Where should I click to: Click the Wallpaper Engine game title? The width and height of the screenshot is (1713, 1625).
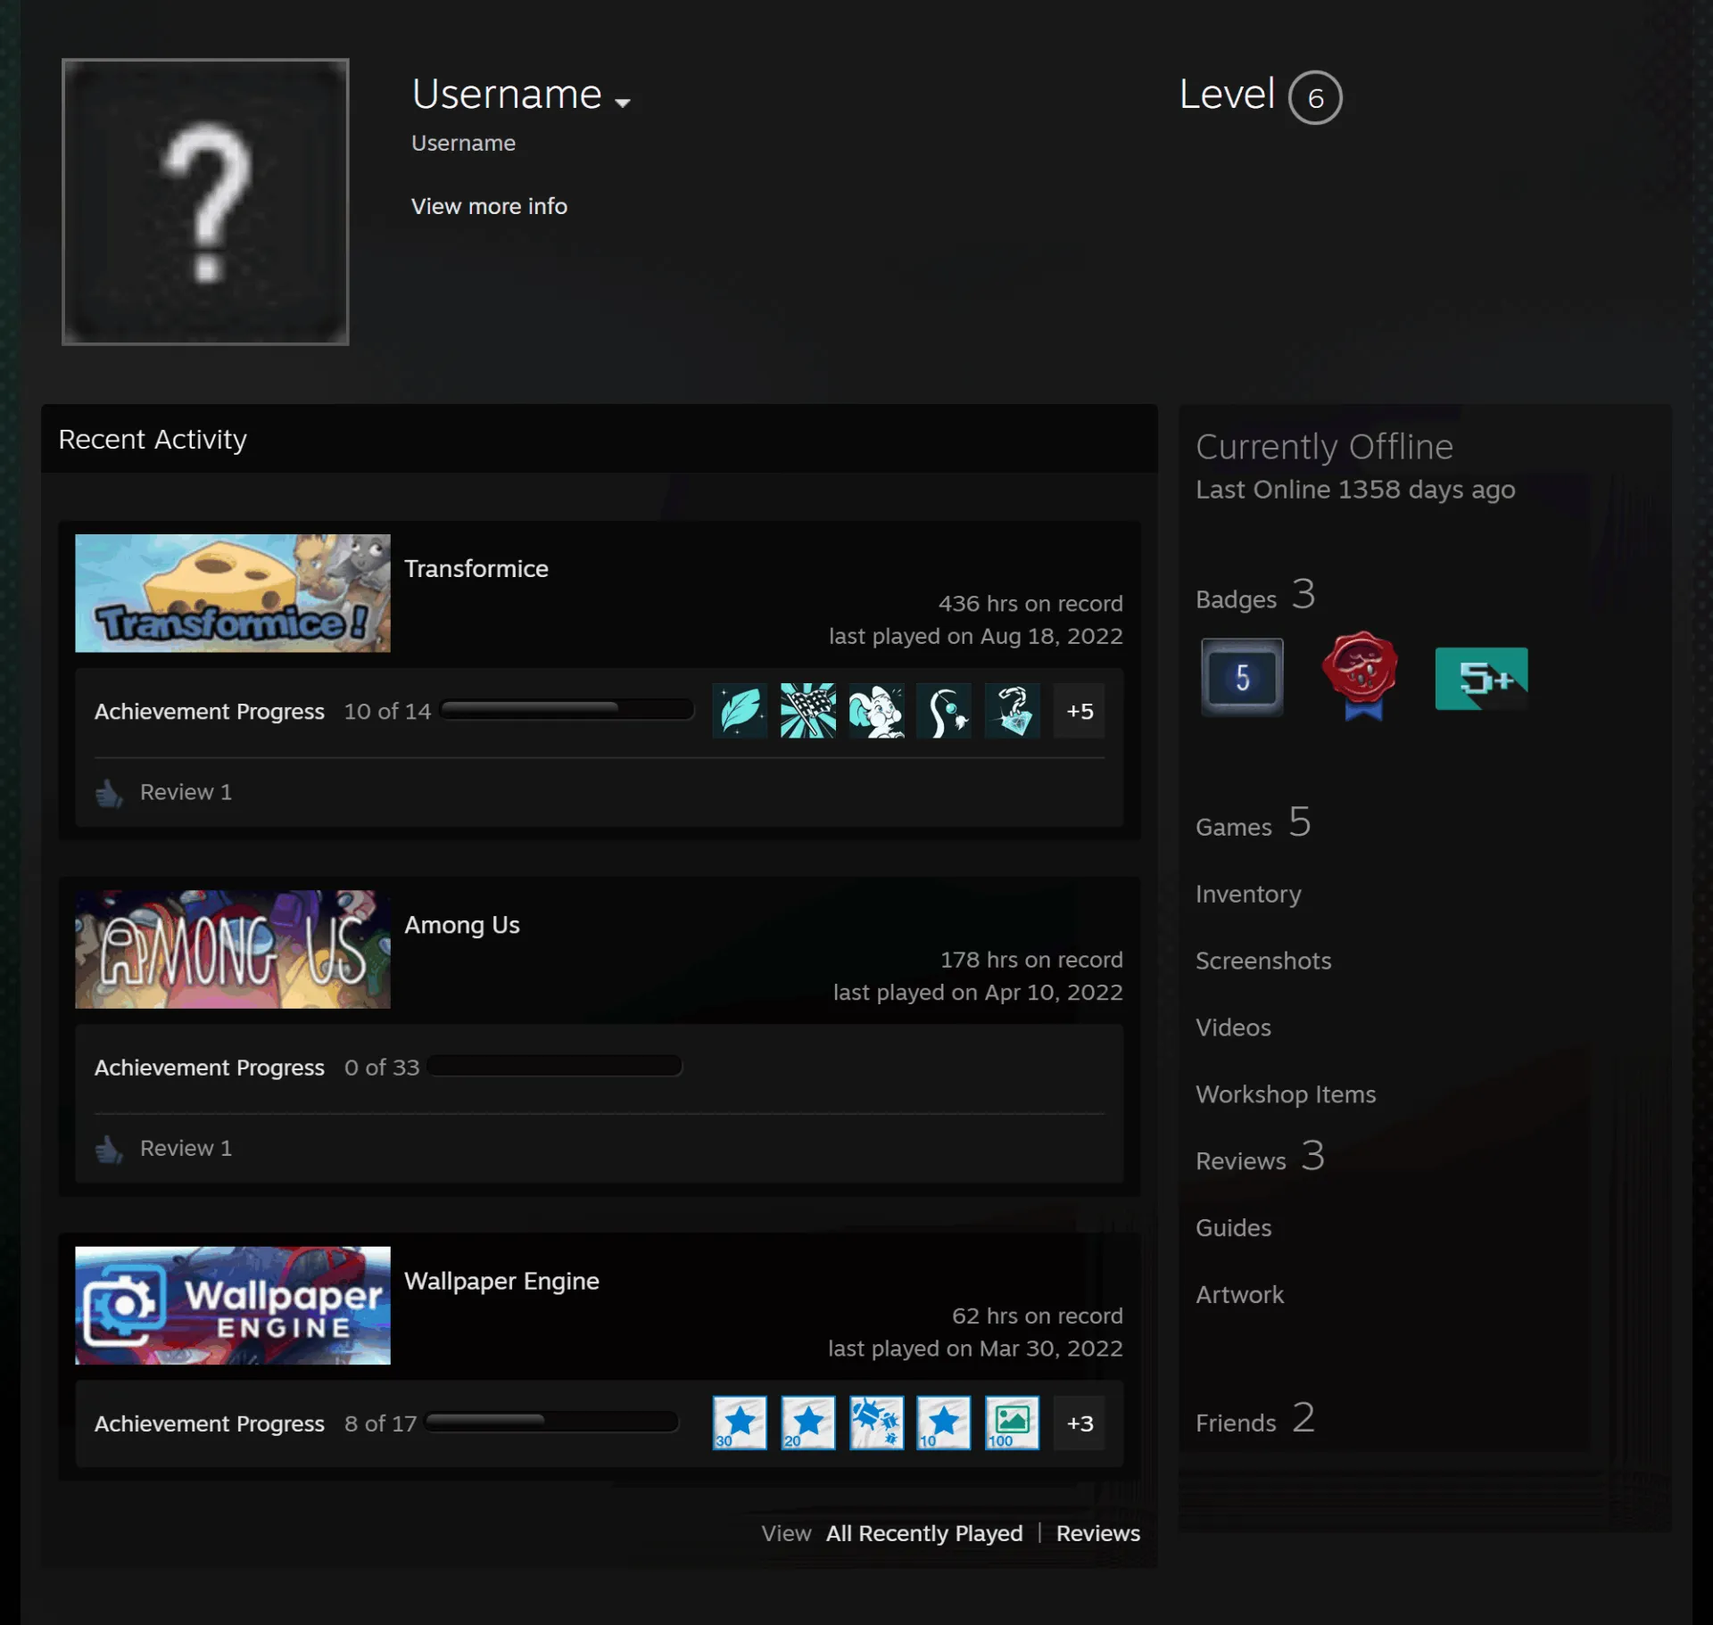501,1281
